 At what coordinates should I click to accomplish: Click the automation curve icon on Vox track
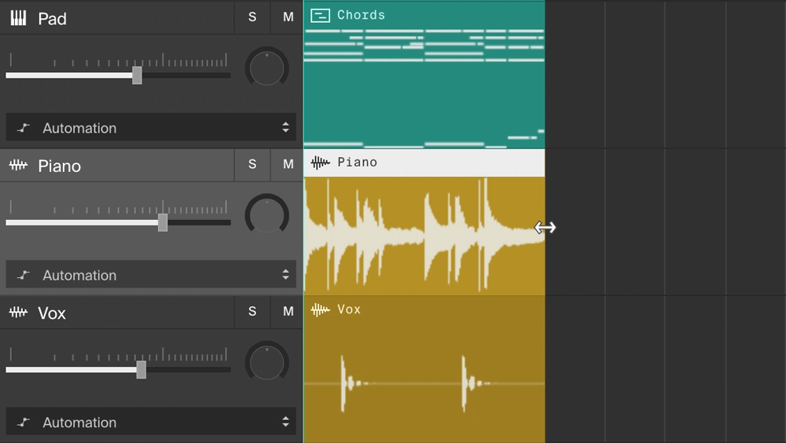[24, 423]
